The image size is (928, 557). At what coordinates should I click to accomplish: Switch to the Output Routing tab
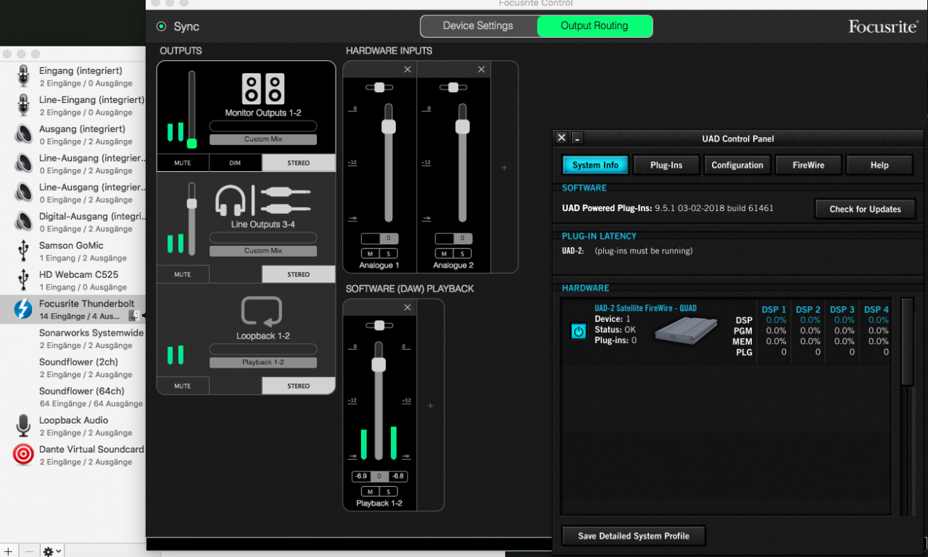(594, 26)
